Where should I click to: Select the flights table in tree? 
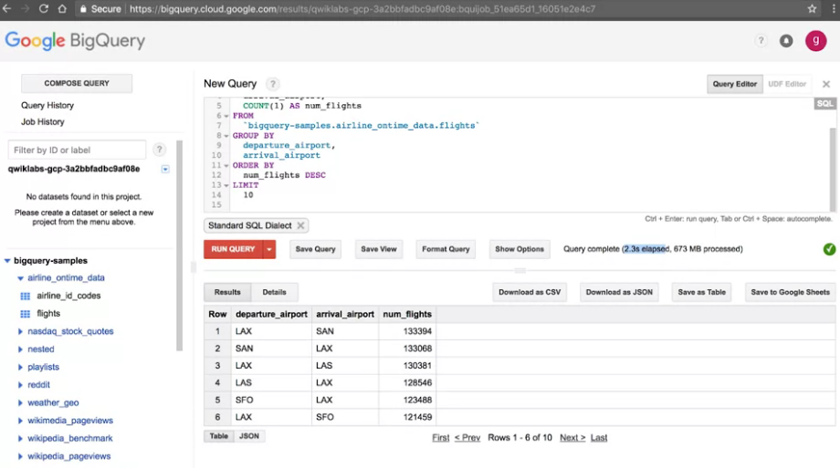48,314
